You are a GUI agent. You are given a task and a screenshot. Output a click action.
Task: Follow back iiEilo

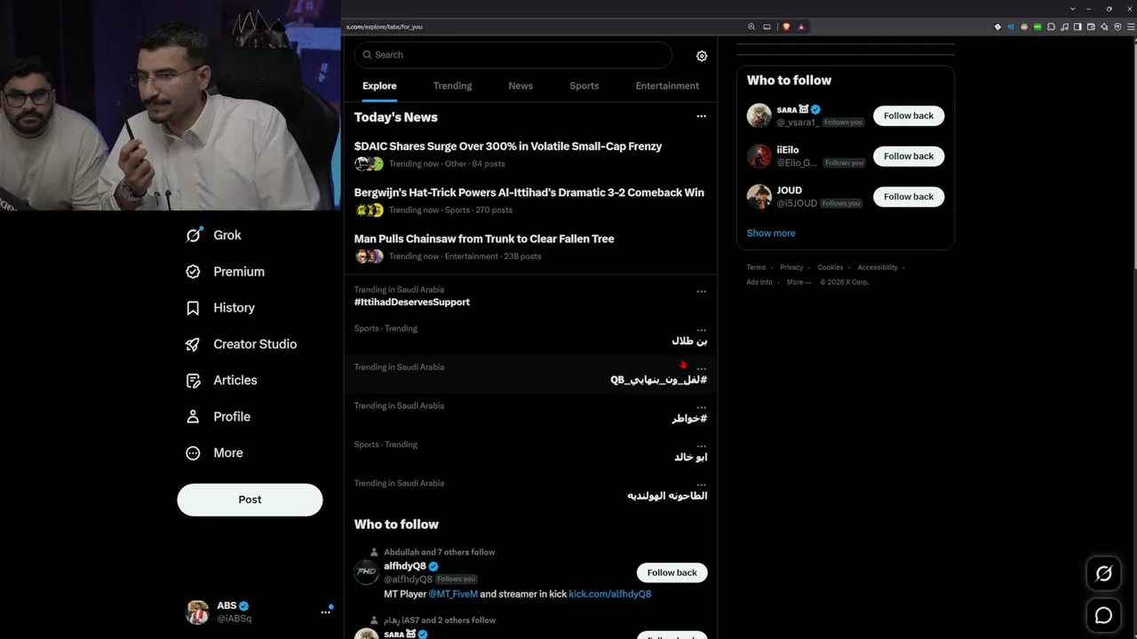(x=909, y=156)
